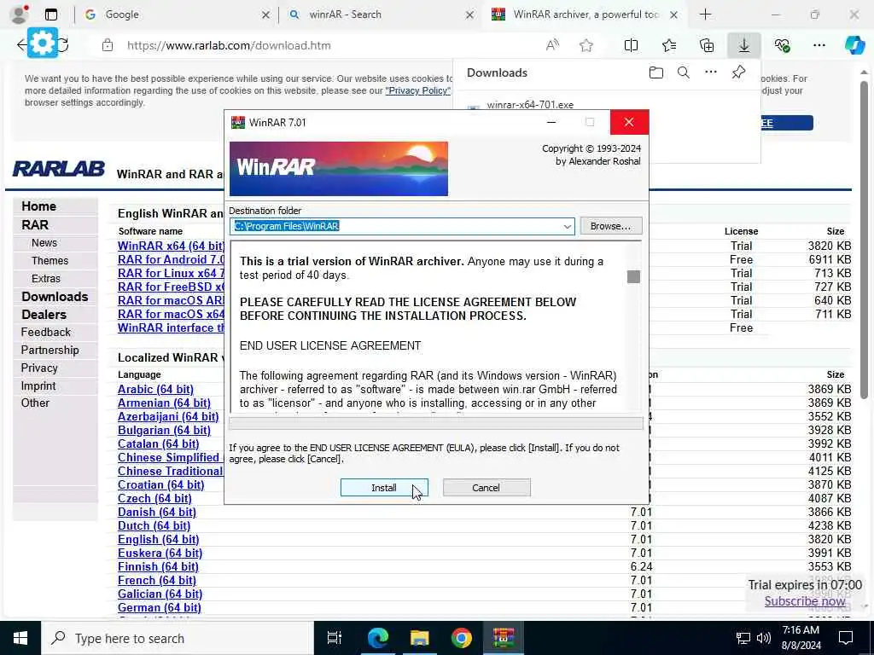Close the WinRAR archiver tab

tap(674, 15)
